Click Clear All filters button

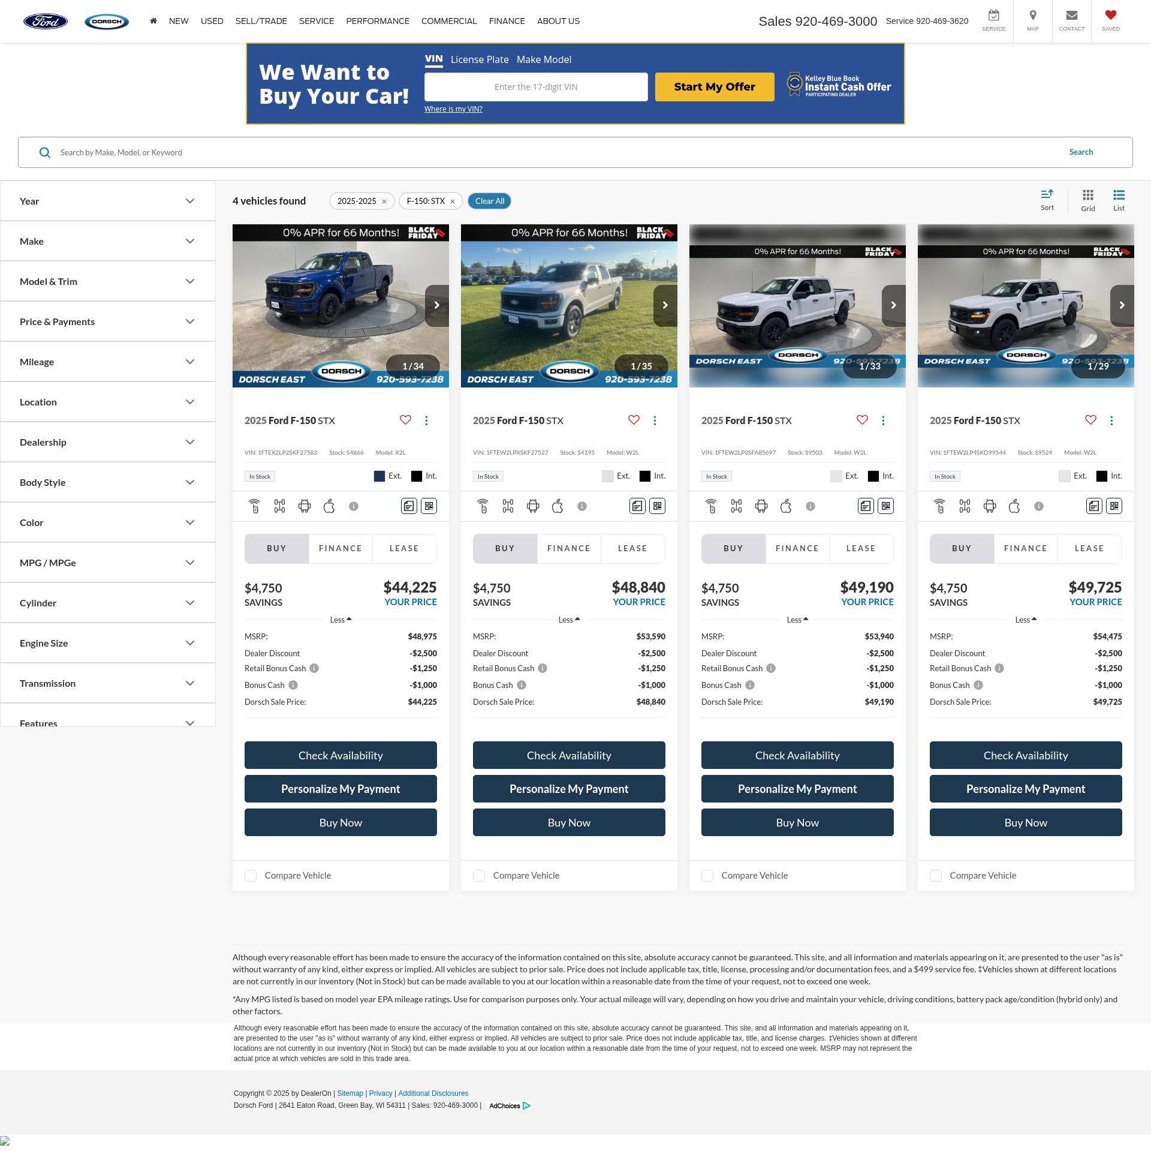(489, 201)
